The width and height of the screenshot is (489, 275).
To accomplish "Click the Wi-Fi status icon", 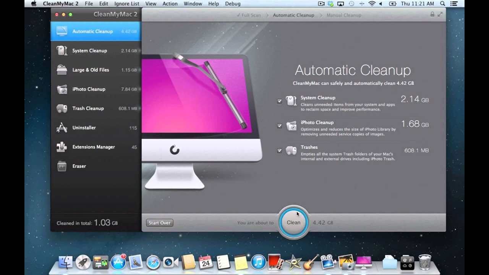I will (372, 4).
